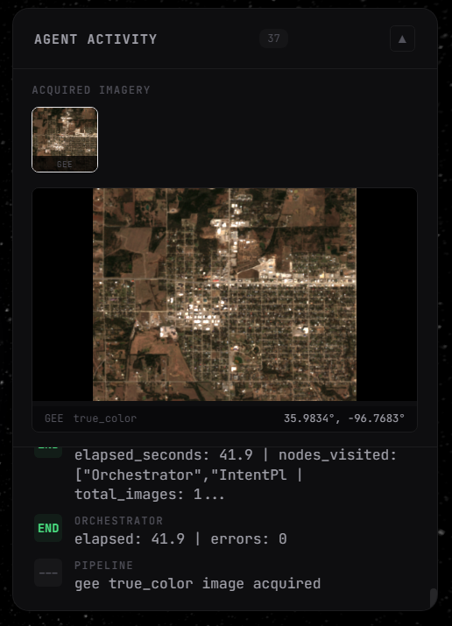452x626 pixels.
Task: Click the GEE caption on the thumbnail
Action: click(65, 164)
